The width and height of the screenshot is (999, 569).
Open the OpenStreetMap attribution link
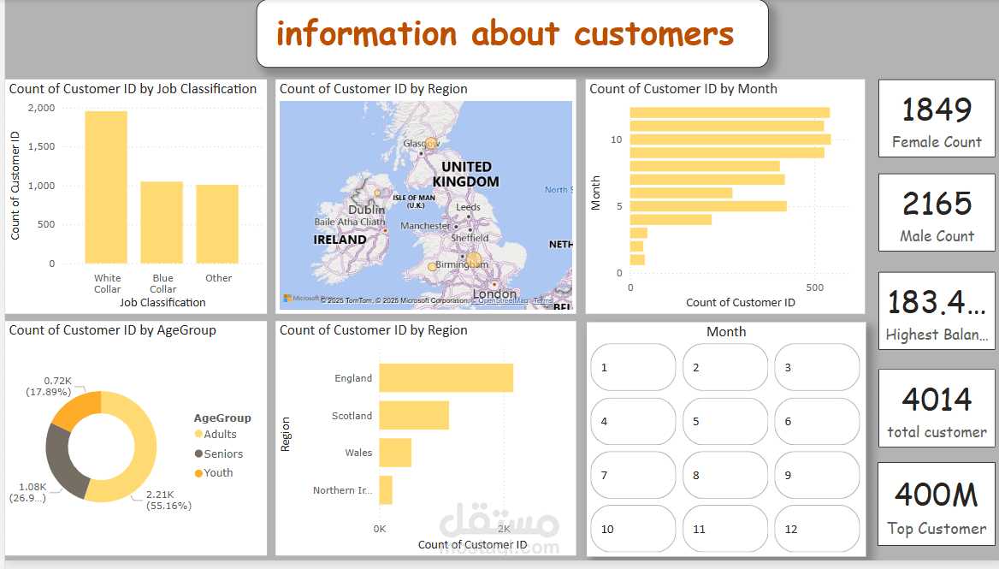click(499, 299)
